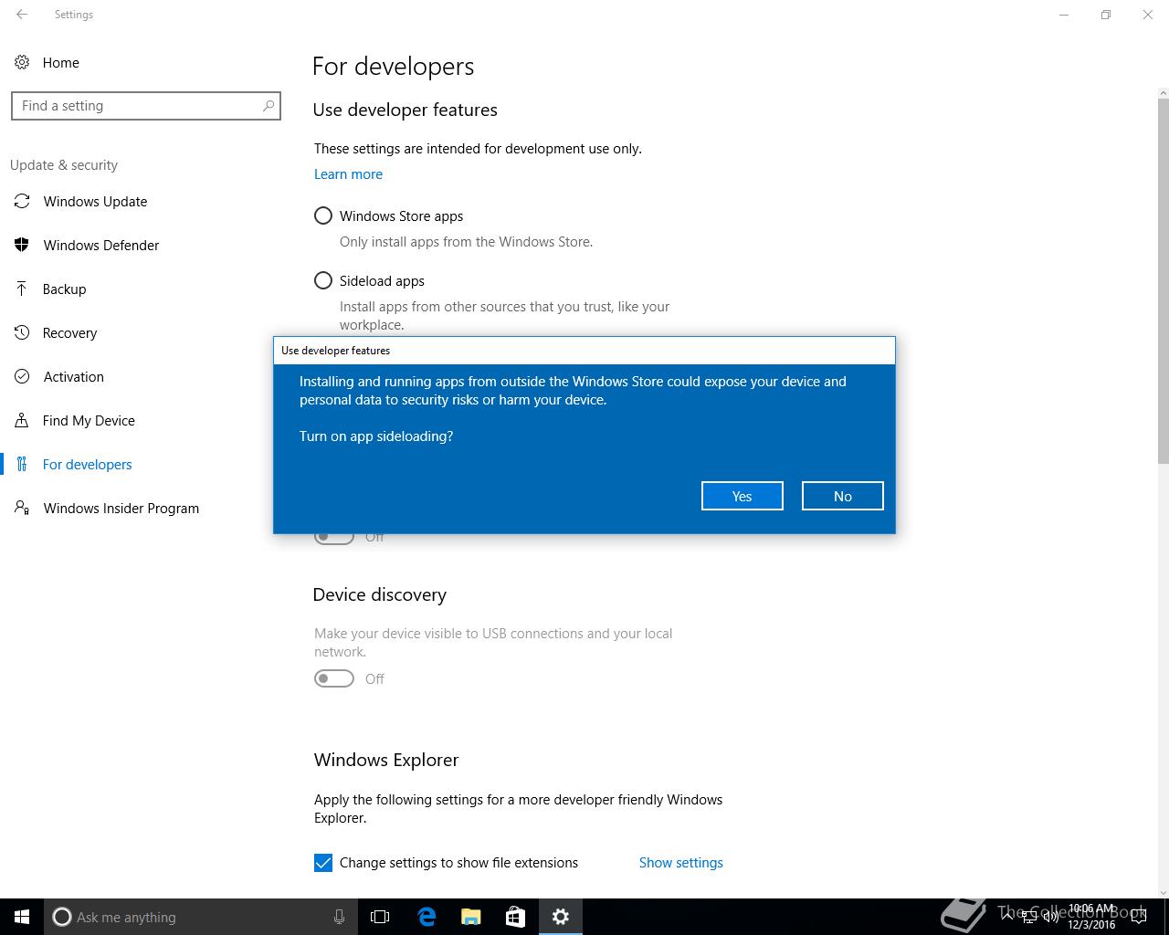Click the scrollbar down arrow on settings page
This screenshot has height=935, width=1169.
tap(1163, 892)
